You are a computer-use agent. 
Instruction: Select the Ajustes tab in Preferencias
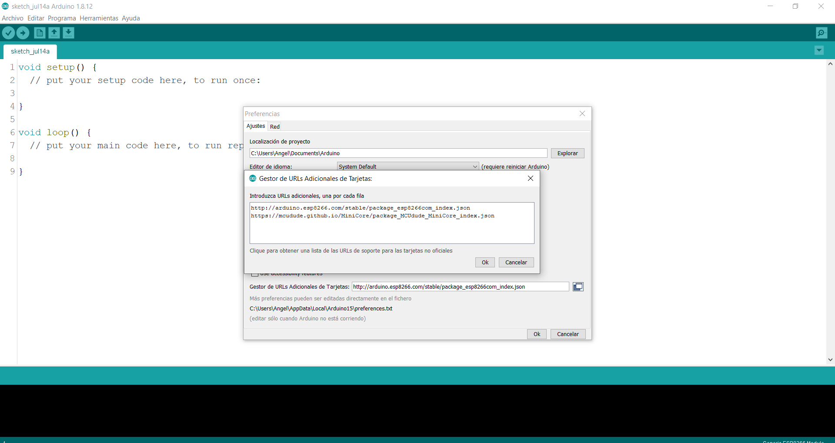(256, 126)
